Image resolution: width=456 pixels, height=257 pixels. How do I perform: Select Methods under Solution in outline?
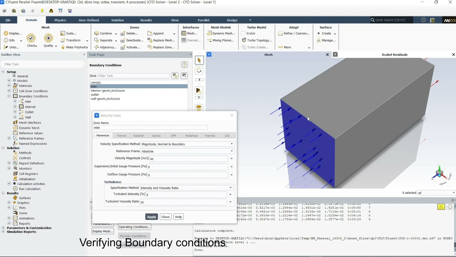tap(25, 153)
